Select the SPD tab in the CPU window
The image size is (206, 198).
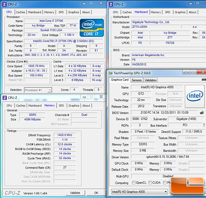pos(61,12)
